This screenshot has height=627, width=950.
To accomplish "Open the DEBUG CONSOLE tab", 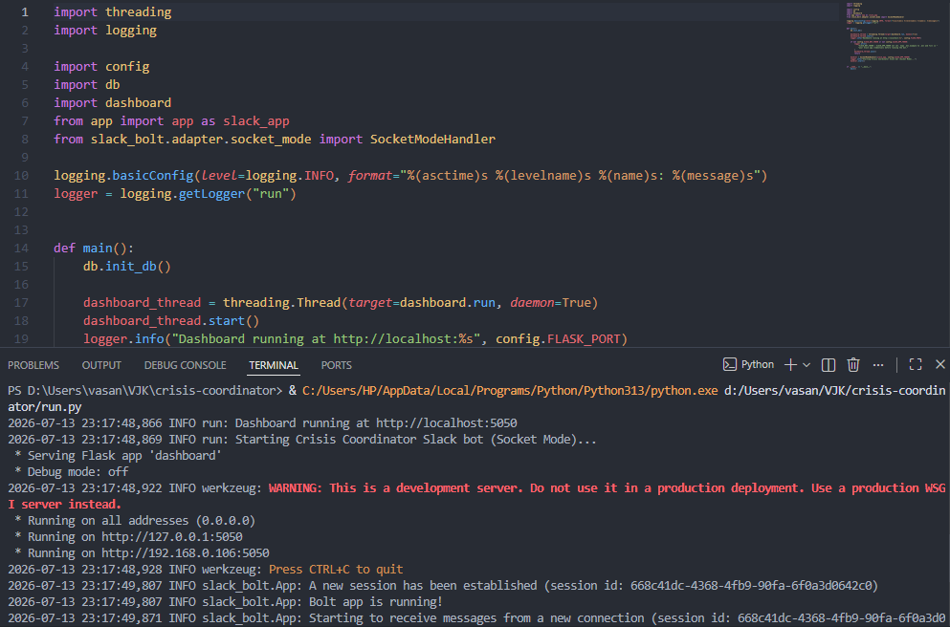I will coord(185,365).
